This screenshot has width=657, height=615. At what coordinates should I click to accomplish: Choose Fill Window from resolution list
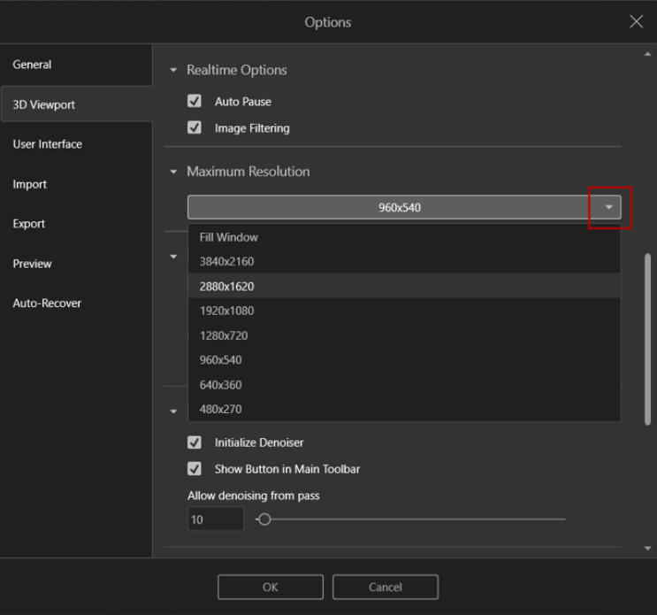tap(229, 237)
